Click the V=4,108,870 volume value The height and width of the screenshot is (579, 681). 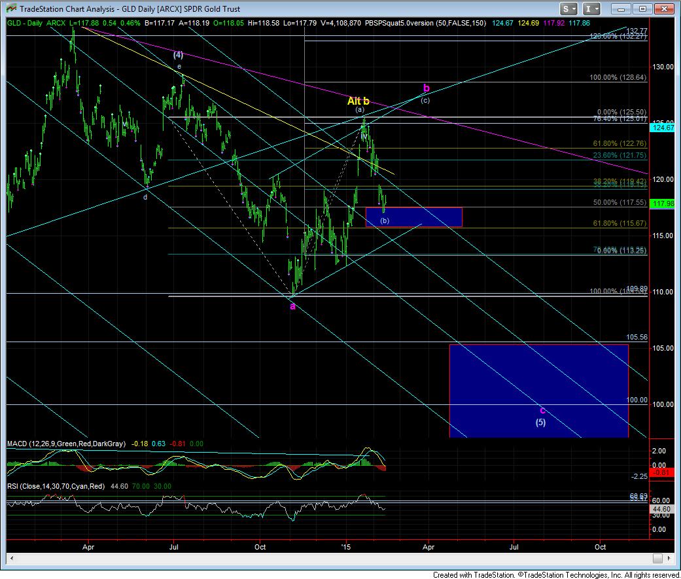(340, 23)
